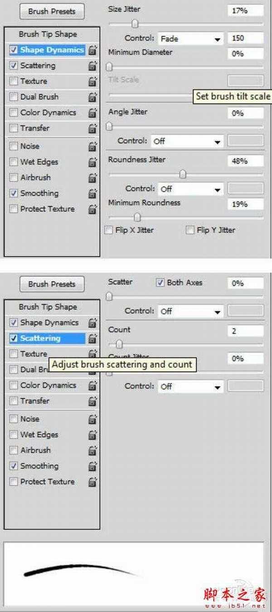272x612 pixels.
Task: Toggle the lock icon for Transfer in bottom panel
Action: 93,401
